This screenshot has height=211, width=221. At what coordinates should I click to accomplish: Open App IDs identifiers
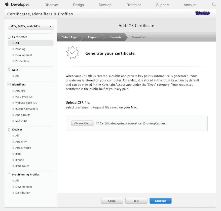point(20,91)
